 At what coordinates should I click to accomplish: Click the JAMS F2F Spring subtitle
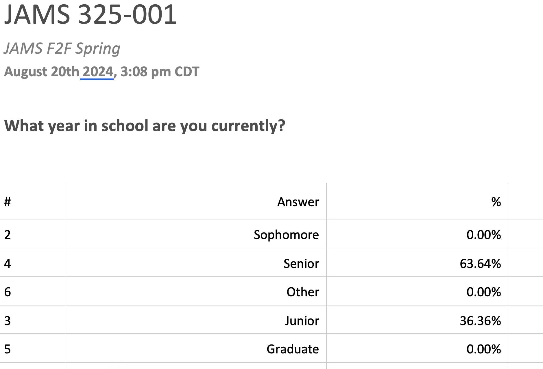coord(62,49)
